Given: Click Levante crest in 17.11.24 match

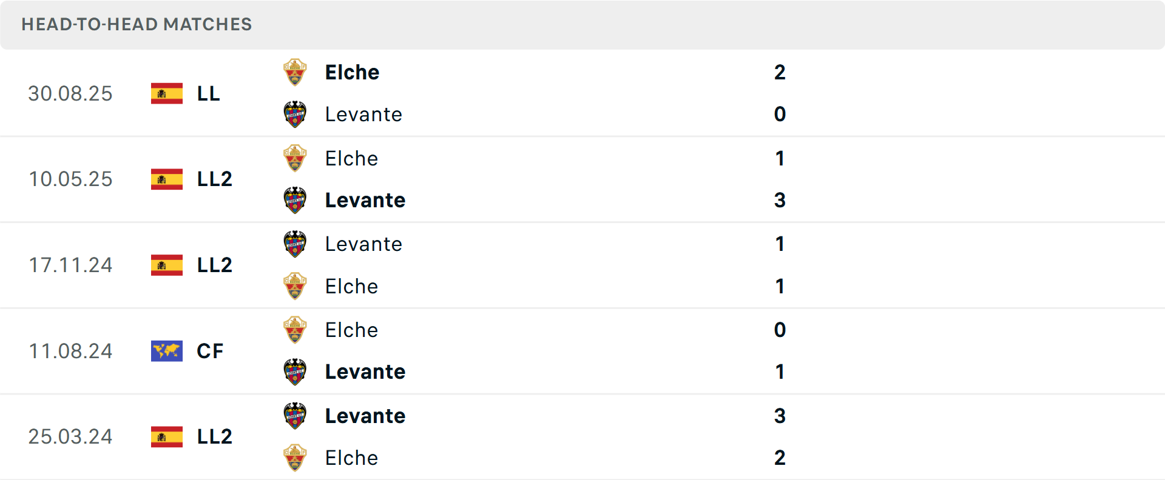Looking at the screenshot, I should [295, 244].
